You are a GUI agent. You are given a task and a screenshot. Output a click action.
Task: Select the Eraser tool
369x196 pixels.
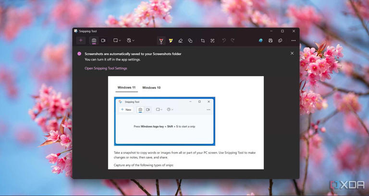(181, 41)
